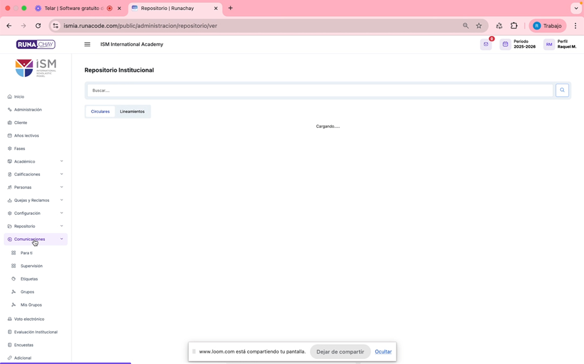584x364 pixels.
Task: Open the browser extensions puzzle icon
Action: 514,26
